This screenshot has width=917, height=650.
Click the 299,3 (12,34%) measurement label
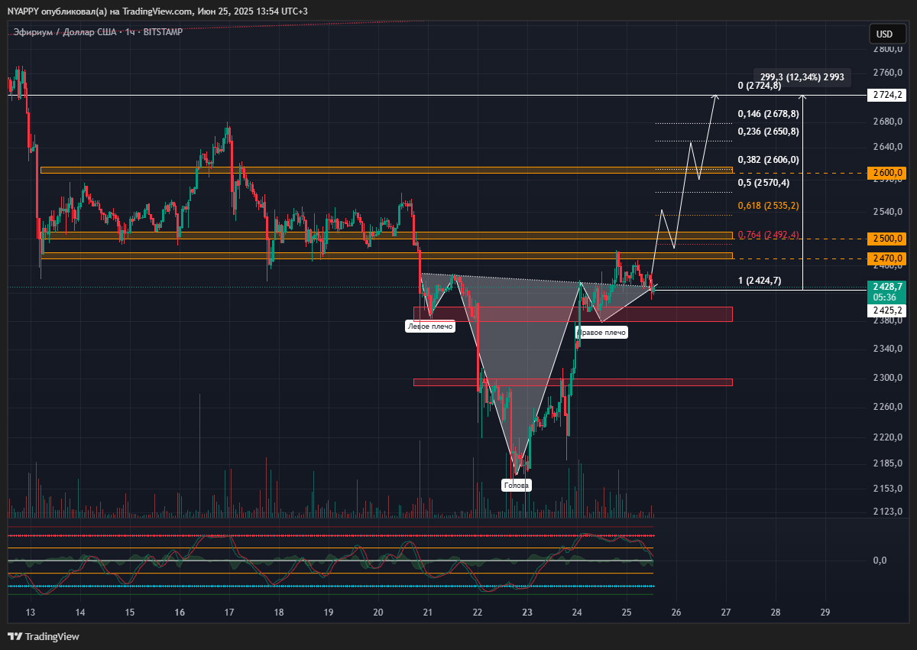802,76
